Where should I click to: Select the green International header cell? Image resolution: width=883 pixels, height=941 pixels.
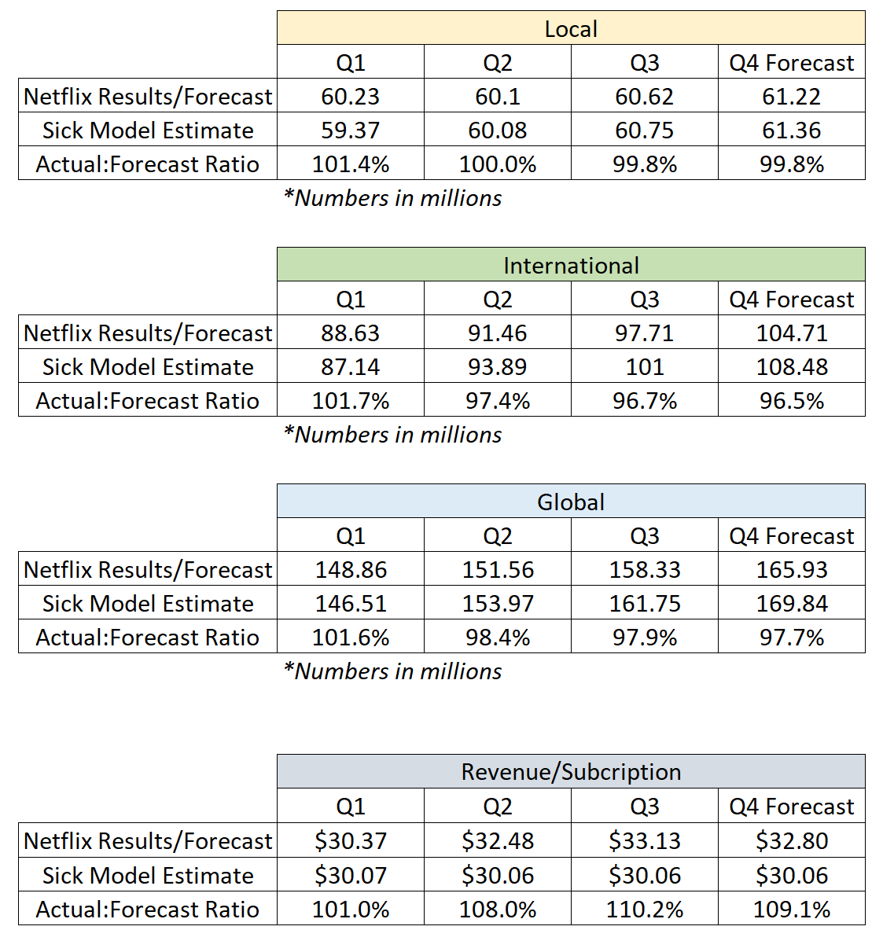571,265
